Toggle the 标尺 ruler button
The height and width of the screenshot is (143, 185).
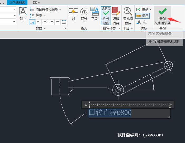click(143, 16)
